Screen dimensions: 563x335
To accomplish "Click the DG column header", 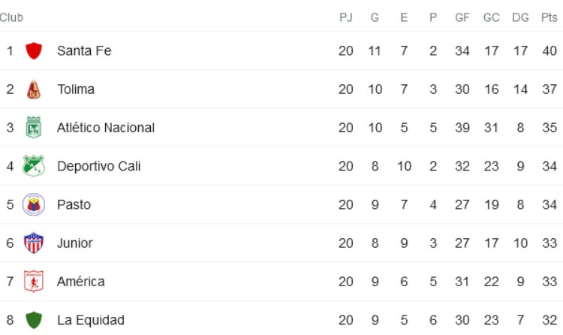I will pyautogui.click(x=520, y=17).
